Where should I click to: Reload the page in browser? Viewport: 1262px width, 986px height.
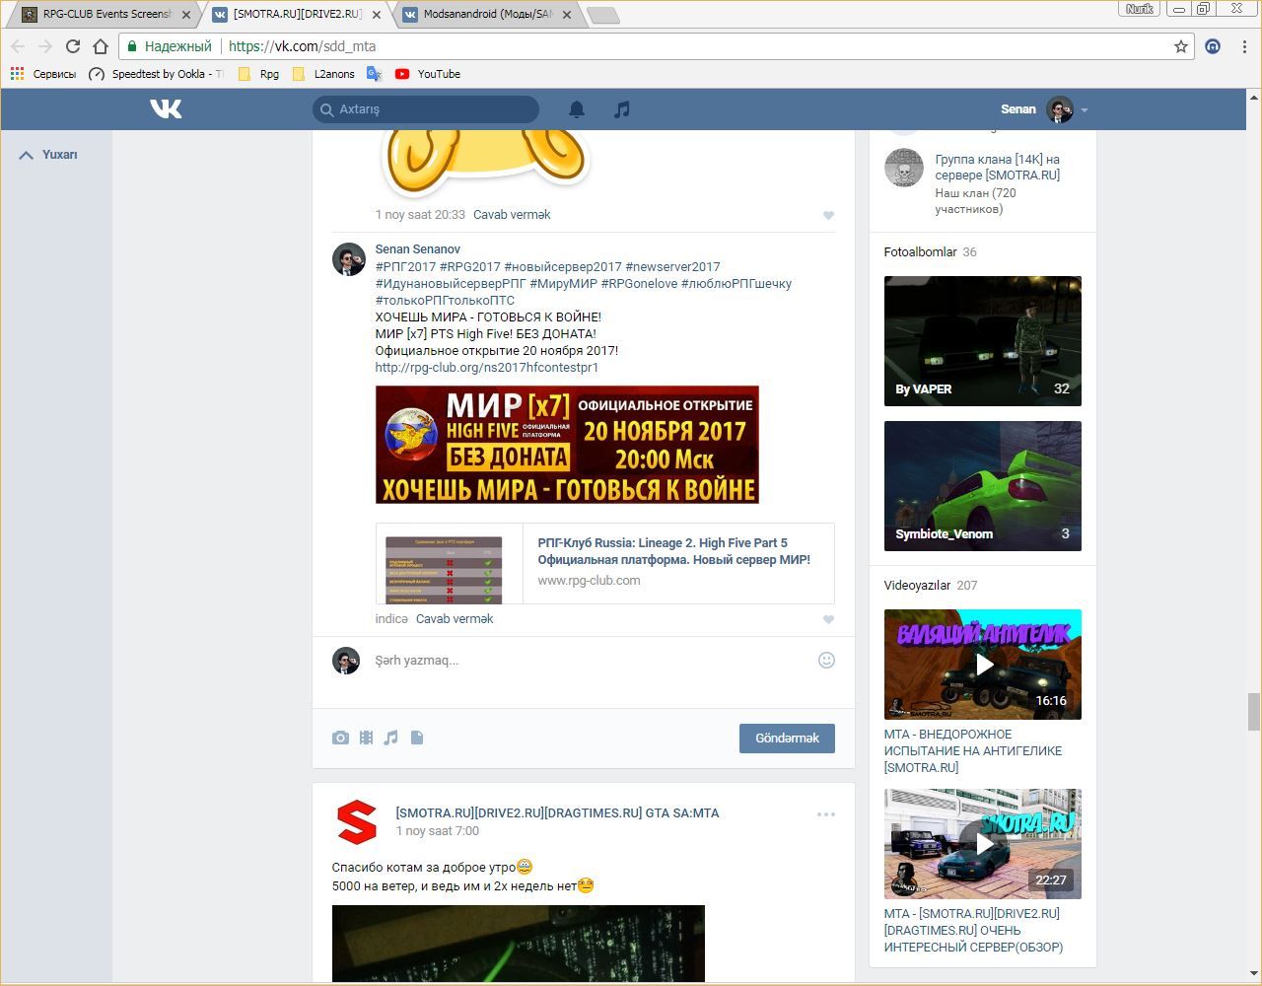(x=73, y=46)
